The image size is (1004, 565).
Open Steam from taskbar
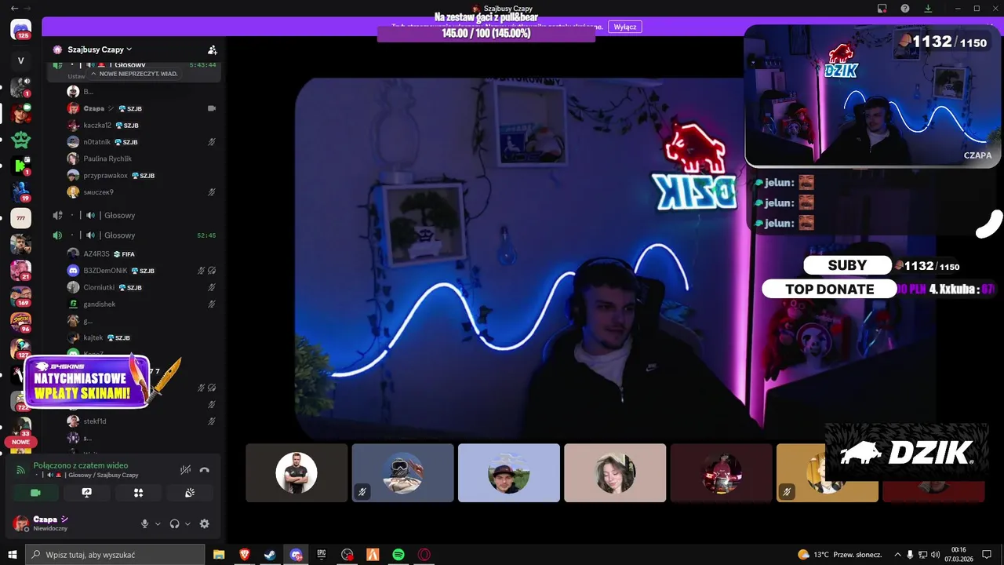point(269,554)
